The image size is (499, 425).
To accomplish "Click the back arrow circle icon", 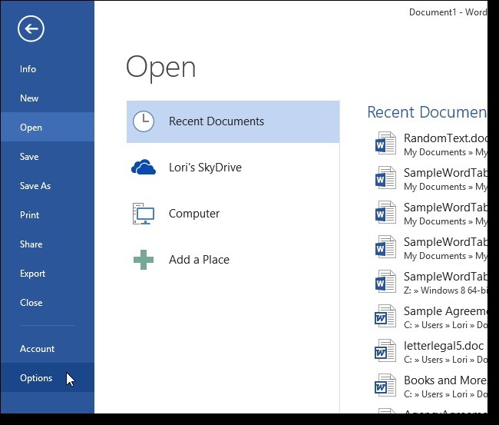I will (31, 29).
